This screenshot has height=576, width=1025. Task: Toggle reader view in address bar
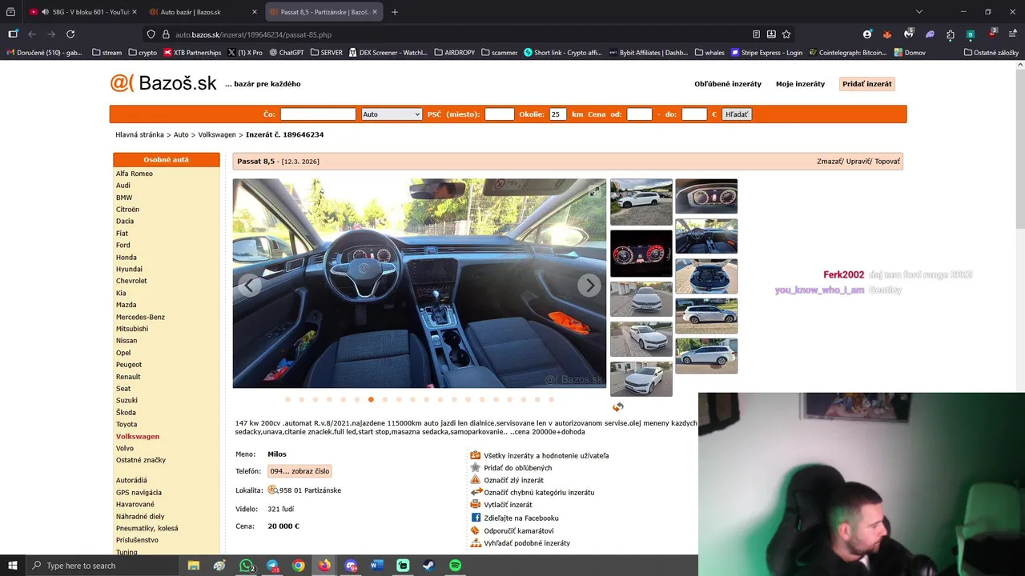pos(756,34)
